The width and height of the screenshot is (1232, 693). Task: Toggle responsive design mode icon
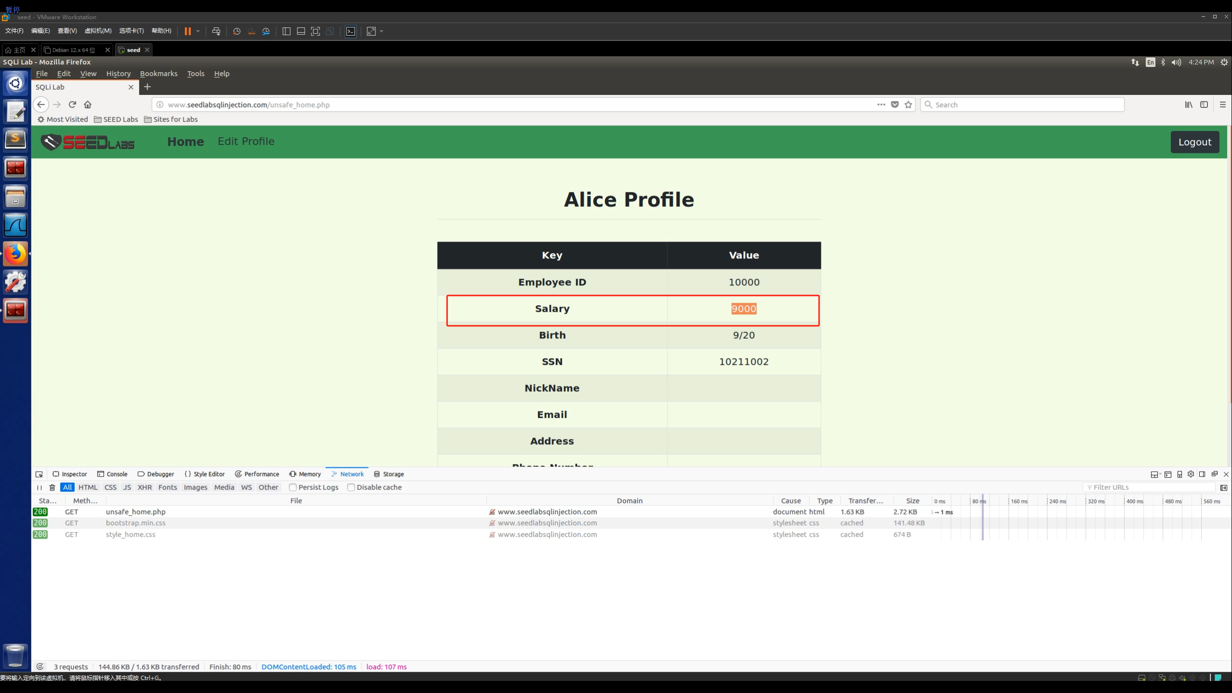(1180, 474)
